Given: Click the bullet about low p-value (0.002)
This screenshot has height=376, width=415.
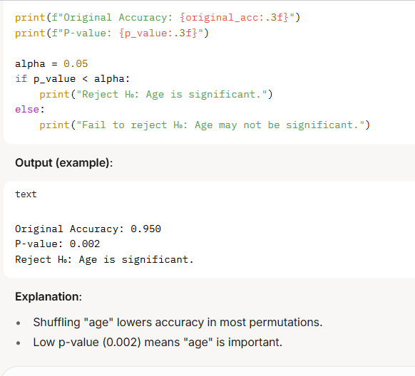Looking at the screenshot, I should click(158, 343).
